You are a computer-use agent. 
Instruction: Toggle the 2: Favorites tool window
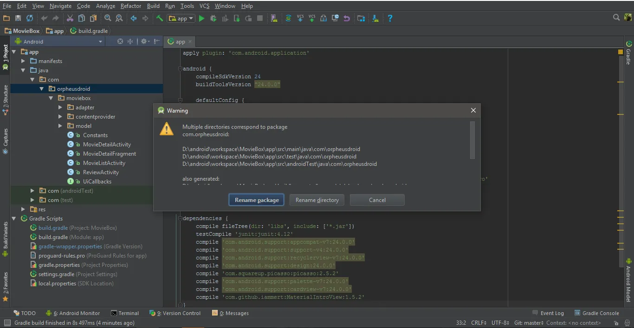click(x=5, y=286)
